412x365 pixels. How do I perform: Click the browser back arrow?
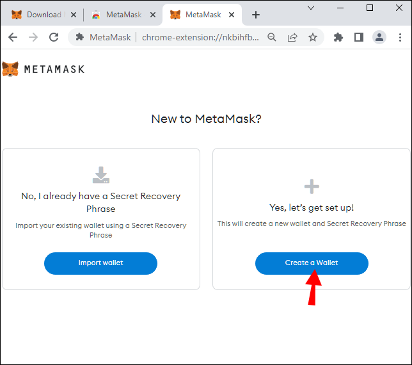coord(13,37)
